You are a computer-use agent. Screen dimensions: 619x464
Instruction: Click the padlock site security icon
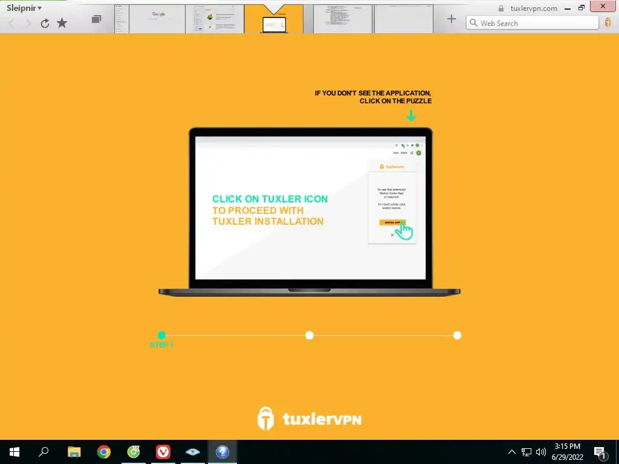click(501, 8)
